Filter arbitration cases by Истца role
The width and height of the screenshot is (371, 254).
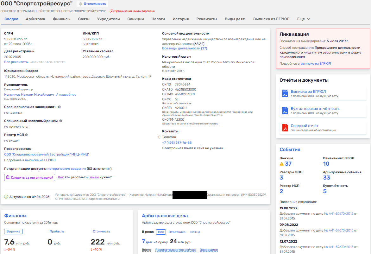coord(195,232)
